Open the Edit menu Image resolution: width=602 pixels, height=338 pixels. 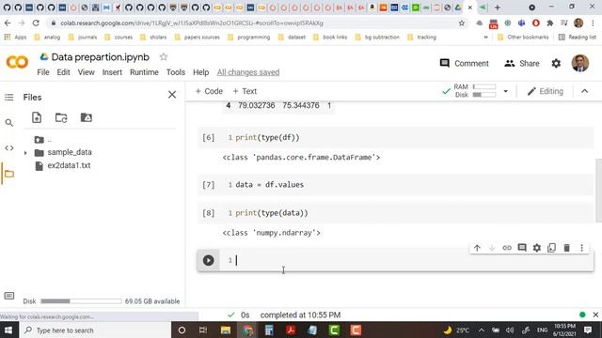pos(63,72)
